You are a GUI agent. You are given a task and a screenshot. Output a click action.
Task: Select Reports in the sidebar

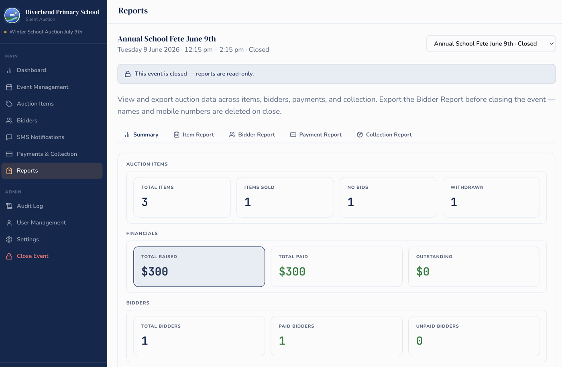pyautogui.click(x=52, y=171)
